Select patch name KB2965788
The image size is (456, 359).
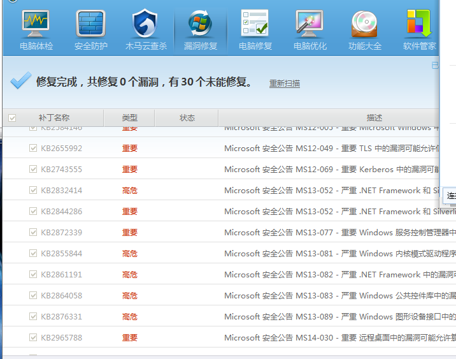click(61, 337)
